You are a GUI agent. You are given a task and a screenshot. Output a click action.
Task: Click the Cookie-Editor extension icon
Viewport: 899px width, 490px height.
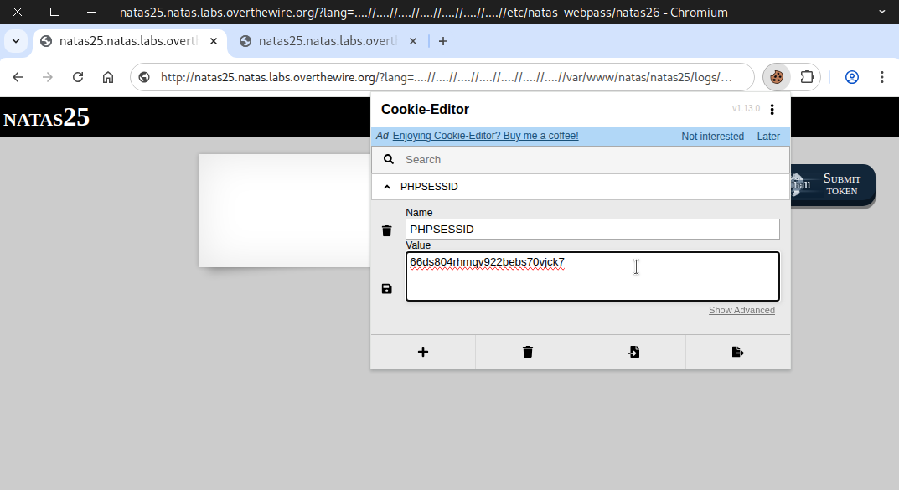(x=777, y=77)
